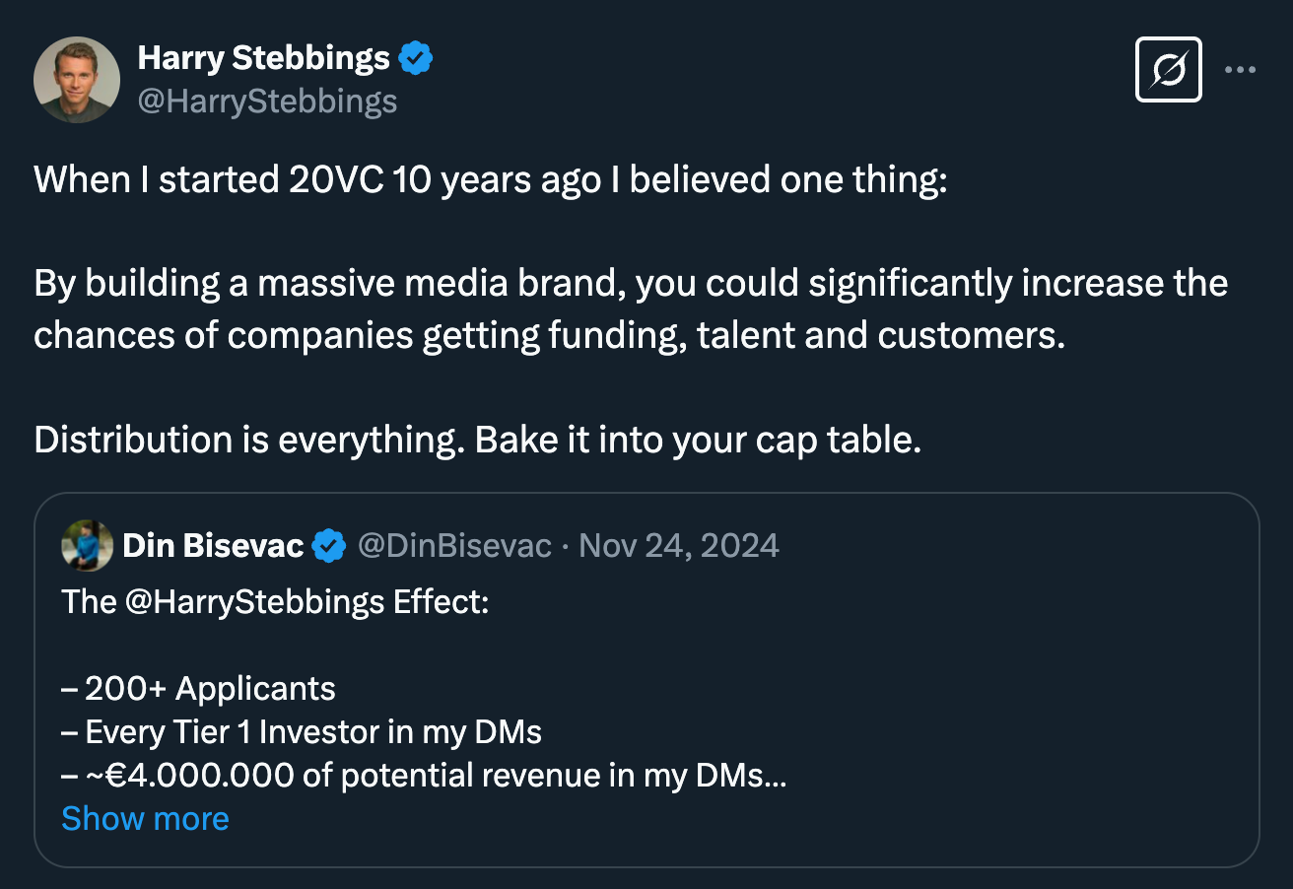
Task: Click the "When I started 20VC" opening line
Action: click(490, 180)
